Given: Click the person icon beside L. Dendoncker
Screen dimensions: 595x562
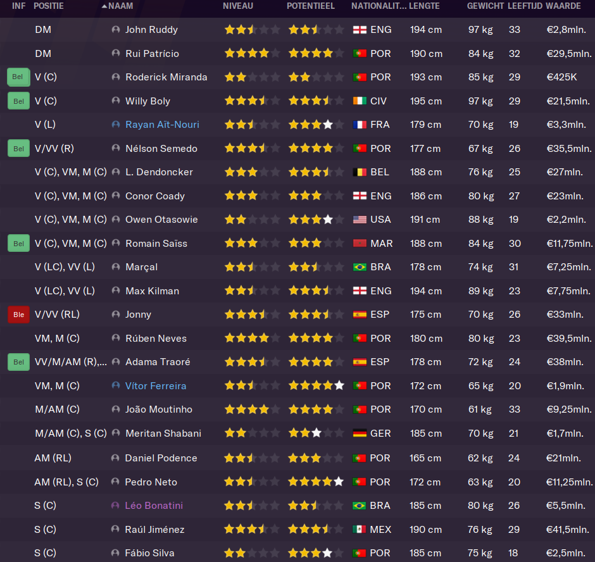Looking at the screenshot, I should pyautogui.click(x=116, y=172).
